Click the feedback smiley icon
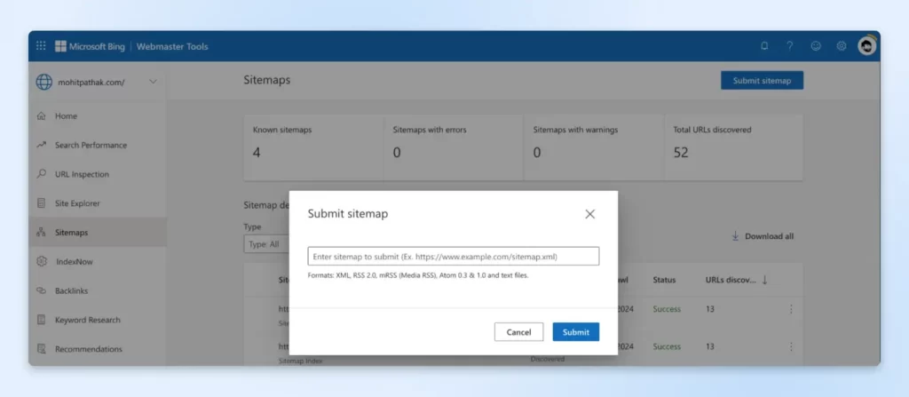 816,46
